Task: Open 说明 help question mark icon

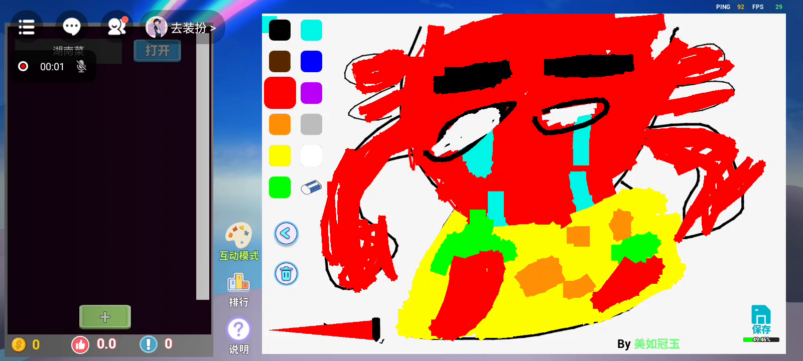Action: [238, 330]
